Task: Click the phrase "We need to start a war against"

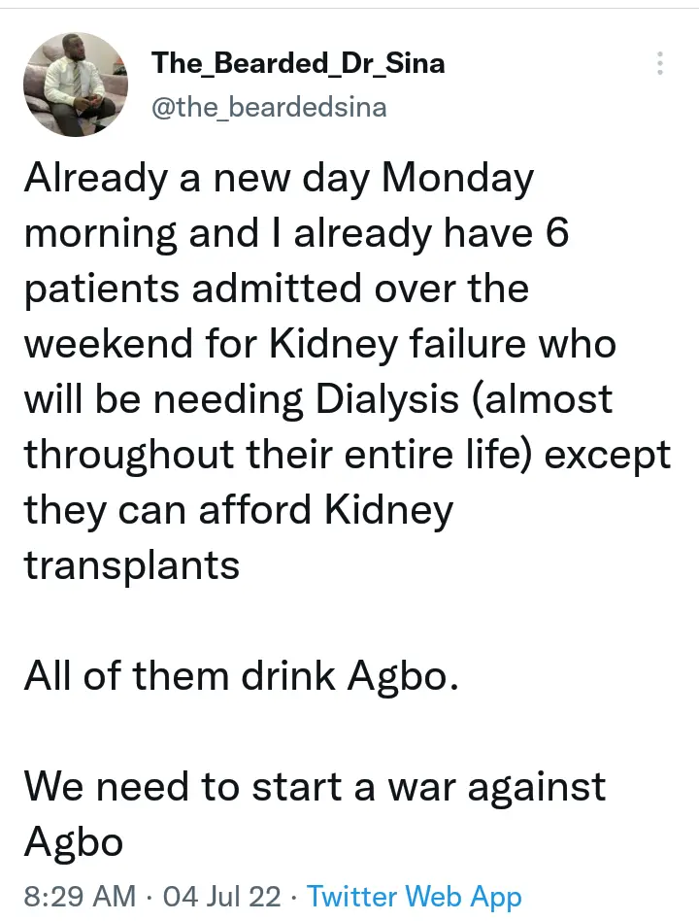Action: point(316,786)
